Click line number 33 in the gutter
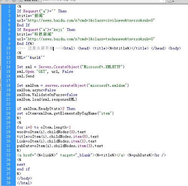 pyautogui.click(x=8, y=155)
